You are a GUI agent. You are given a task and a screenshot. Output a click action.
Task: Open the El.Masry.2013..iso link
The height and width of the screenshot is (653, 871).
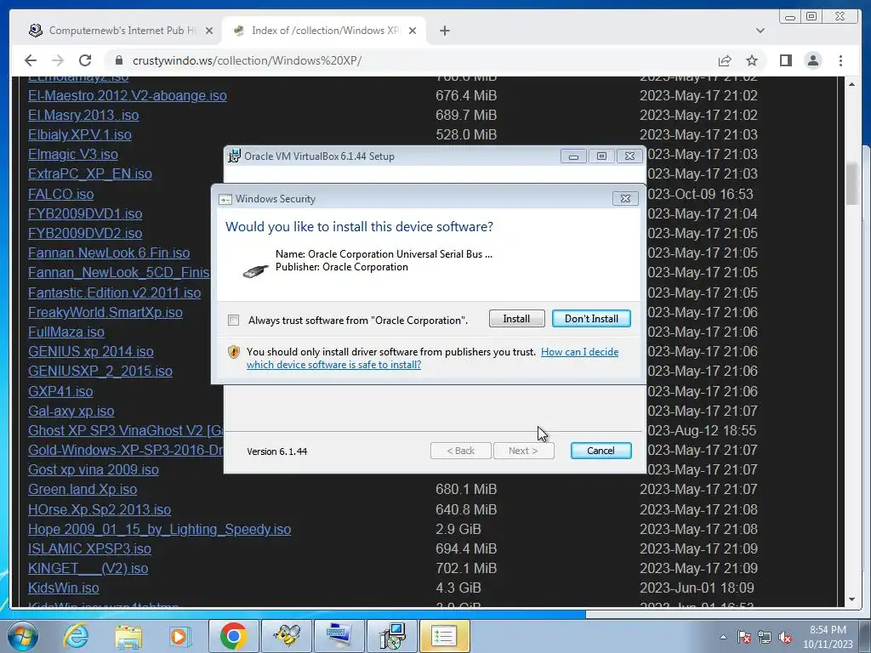(x=83, y=115)
